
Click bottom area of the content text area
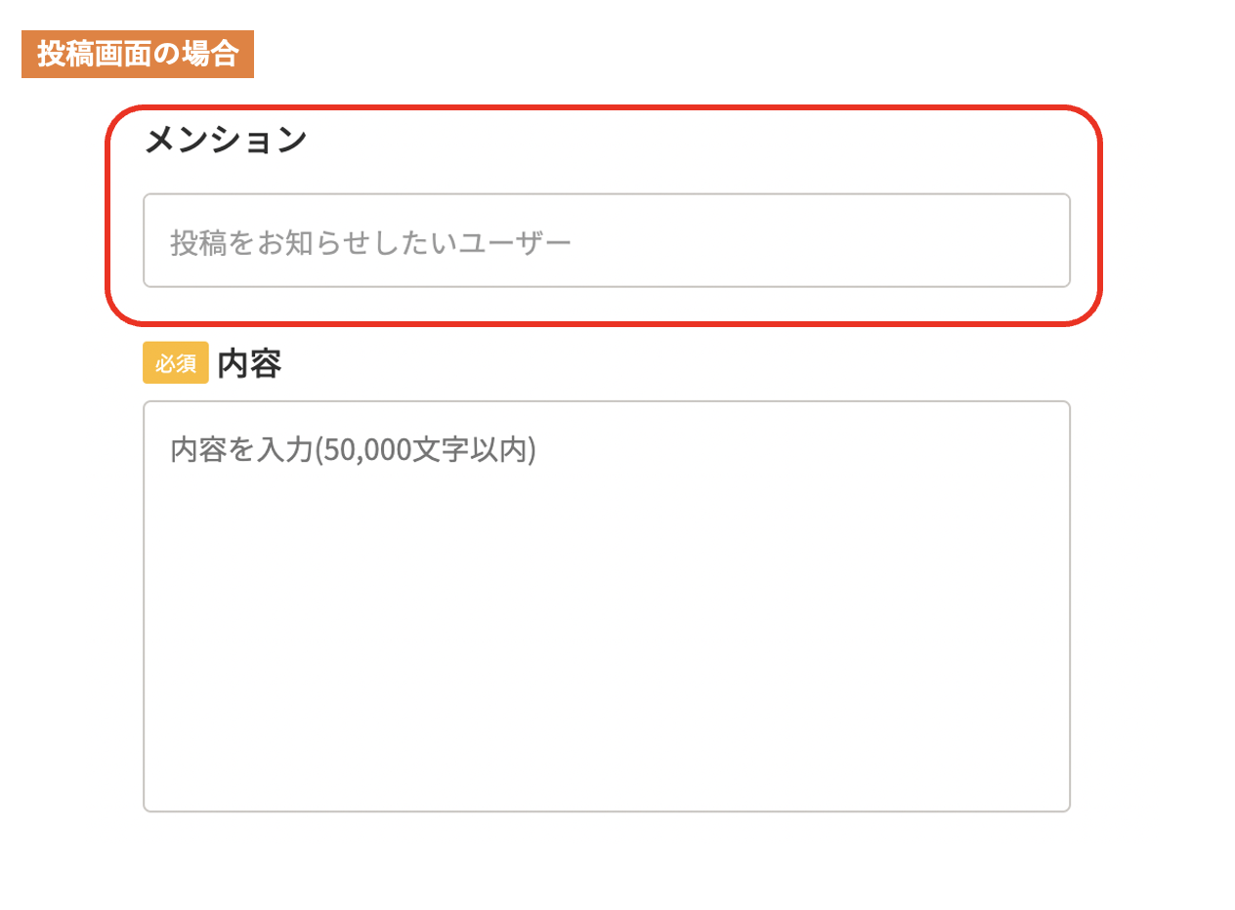(x=606, y=771)
